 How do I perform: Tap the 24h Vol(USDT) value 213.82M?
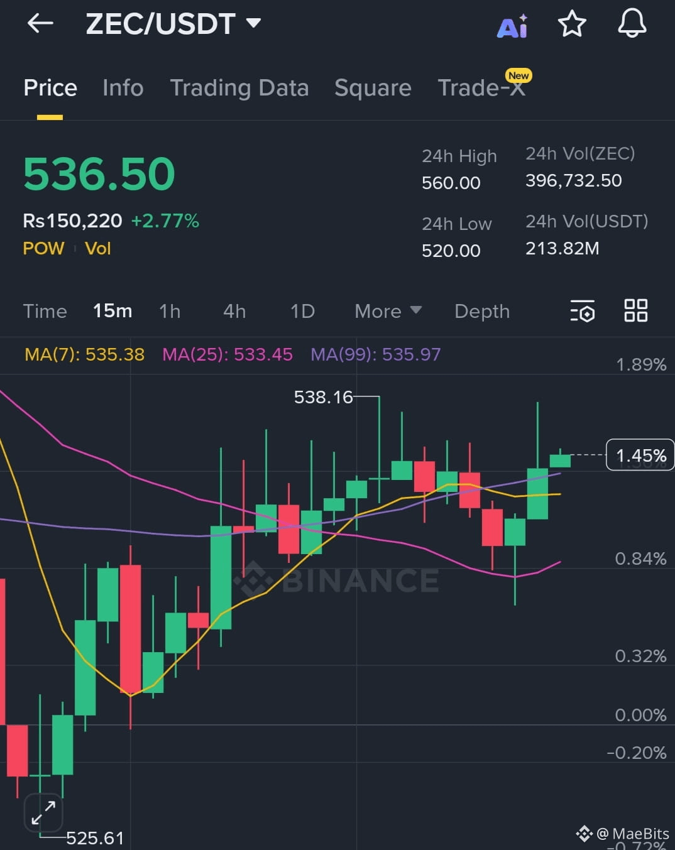pos(562,248)
